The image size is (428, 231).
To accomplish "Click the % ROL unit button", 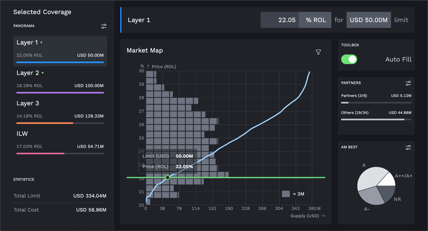I will tap(315, 20).
